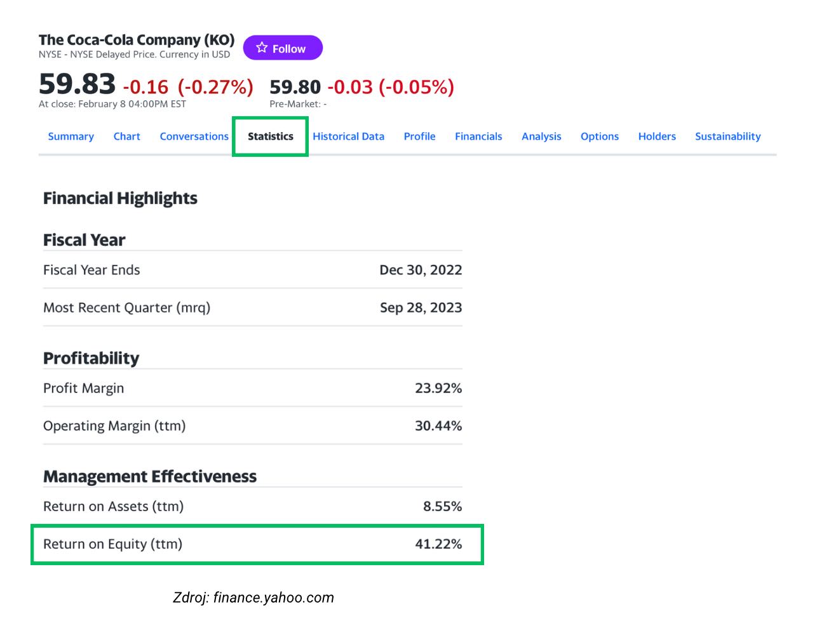817x635 pixels.
Task: Click the Return on Equity (ttm) label
Action: [x=113, y=544]
